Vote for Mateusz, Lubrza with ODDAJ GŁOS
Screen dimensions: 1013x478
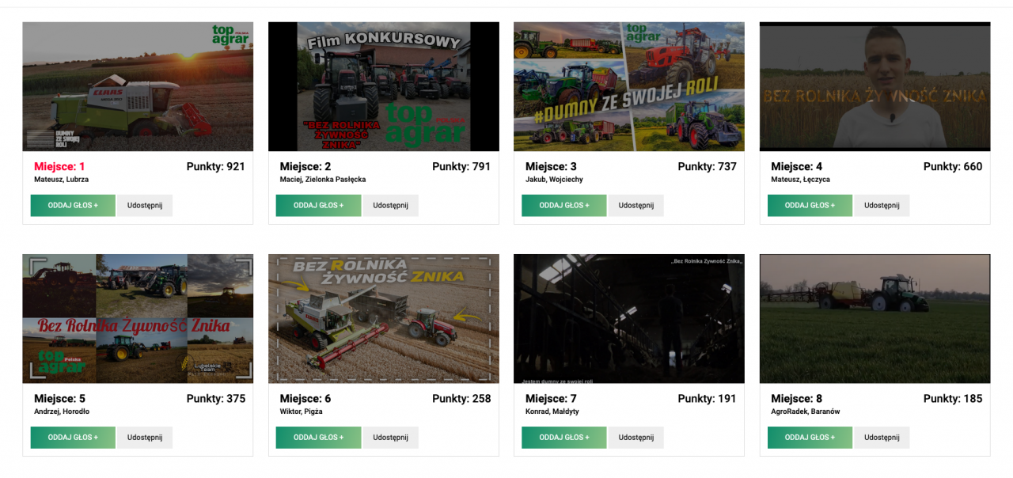point(73,206)
